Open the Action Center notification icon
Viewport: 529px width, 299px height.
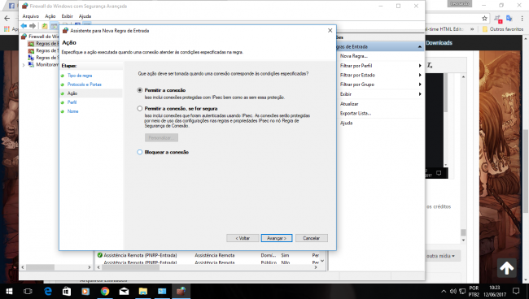516,291
